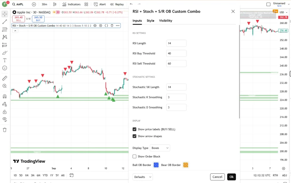Select the brush drawing tool
The width and height of the screenshot is (291, 183).
(5, 53)
